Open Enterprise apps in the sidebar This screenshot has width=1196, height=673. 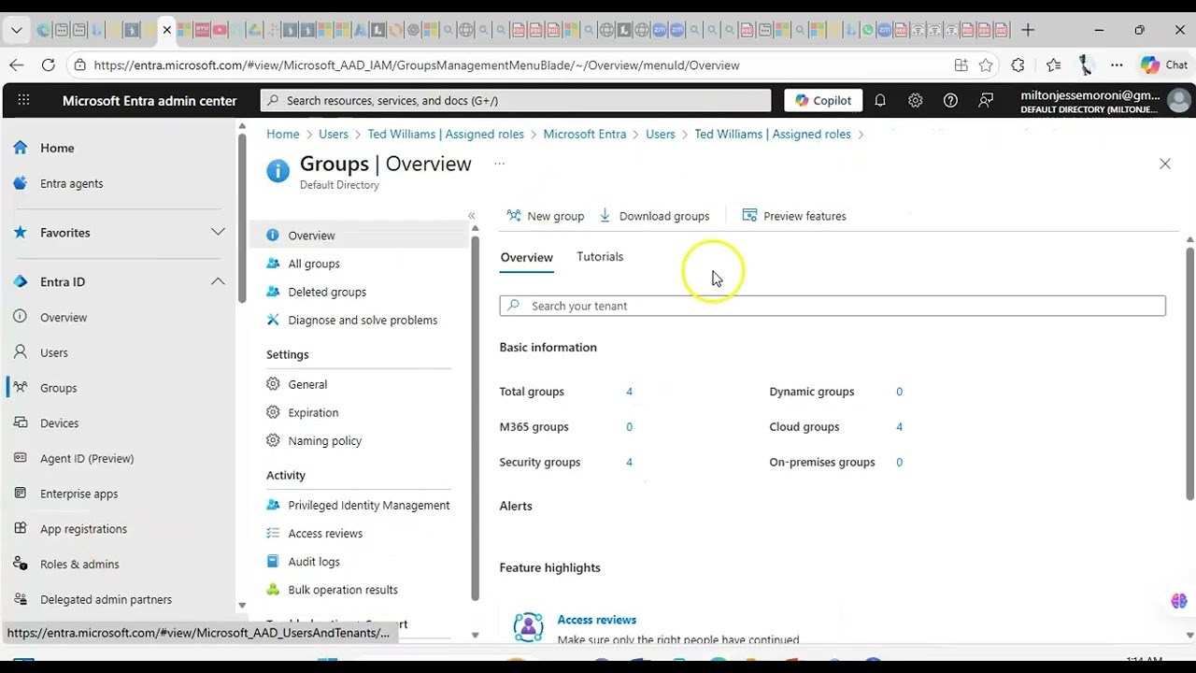(x=79, y=494)
